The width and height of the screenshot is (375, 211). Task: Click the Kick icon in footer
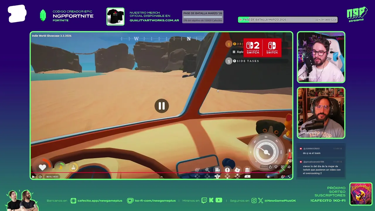click(x=211, y=200)
